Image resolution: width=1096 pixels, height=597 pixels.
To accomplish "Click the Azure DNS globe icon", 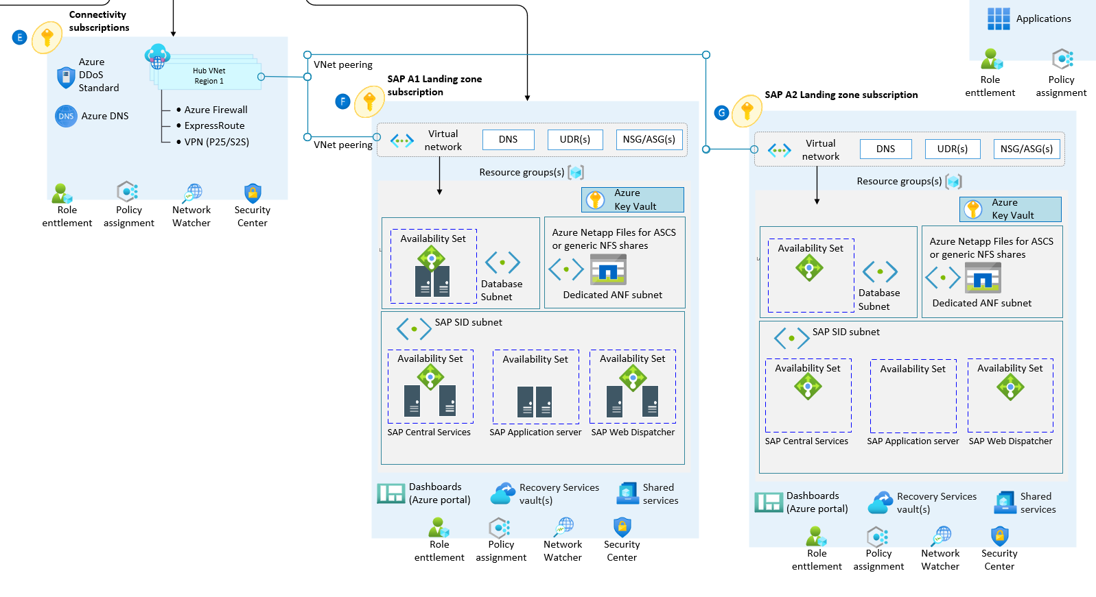I will 66,116.
